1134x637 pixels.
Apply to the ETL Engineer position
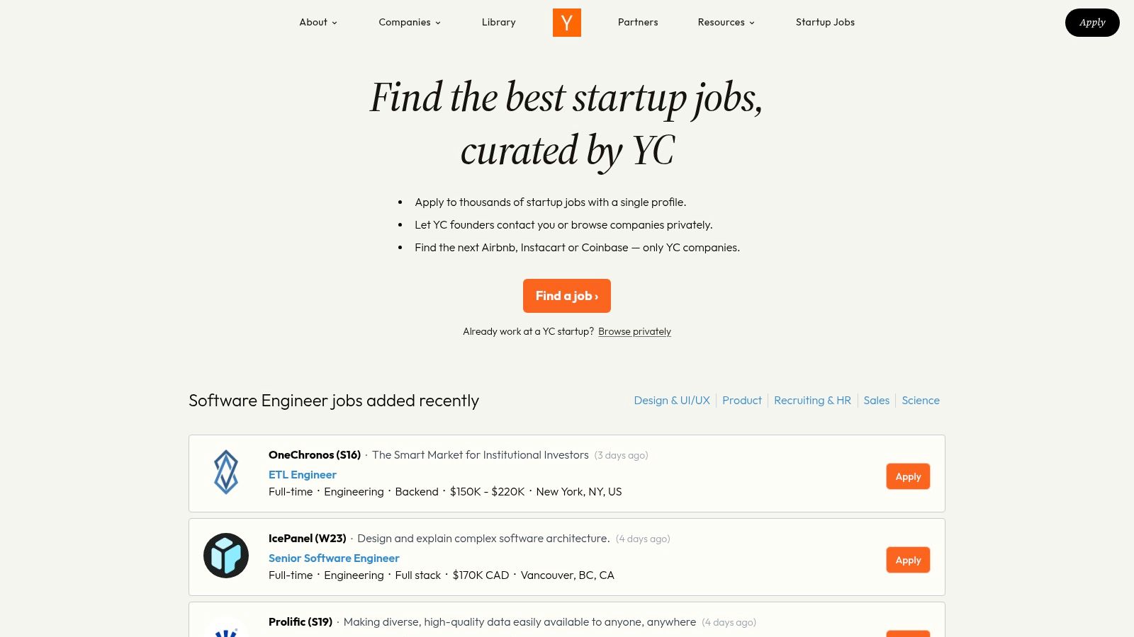point(908,476)
